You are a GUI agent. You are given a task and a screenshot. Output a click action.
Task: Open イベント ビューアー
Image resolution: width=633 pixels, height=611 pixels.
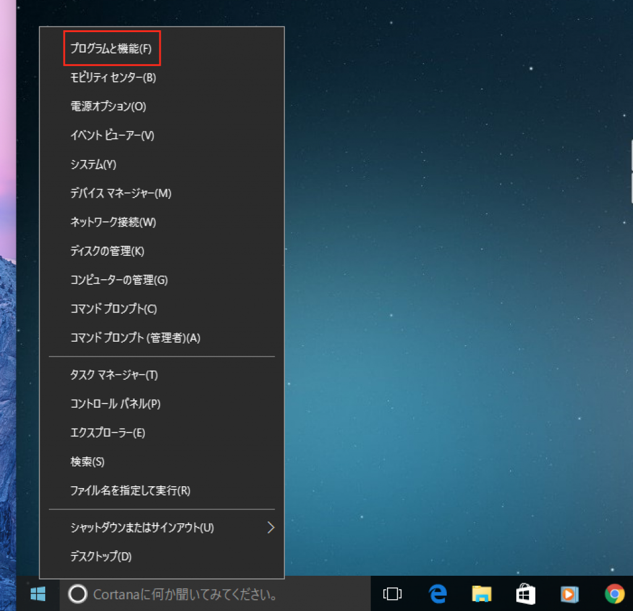point(113,135)
